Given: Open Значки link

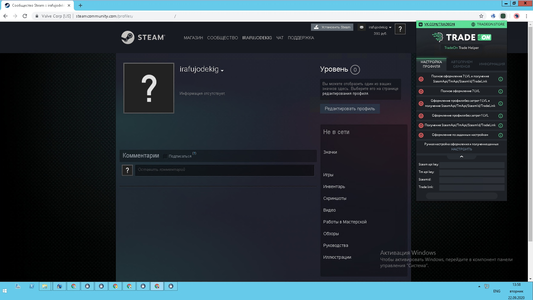Looking at the screenshot, I should coord(330,152).
